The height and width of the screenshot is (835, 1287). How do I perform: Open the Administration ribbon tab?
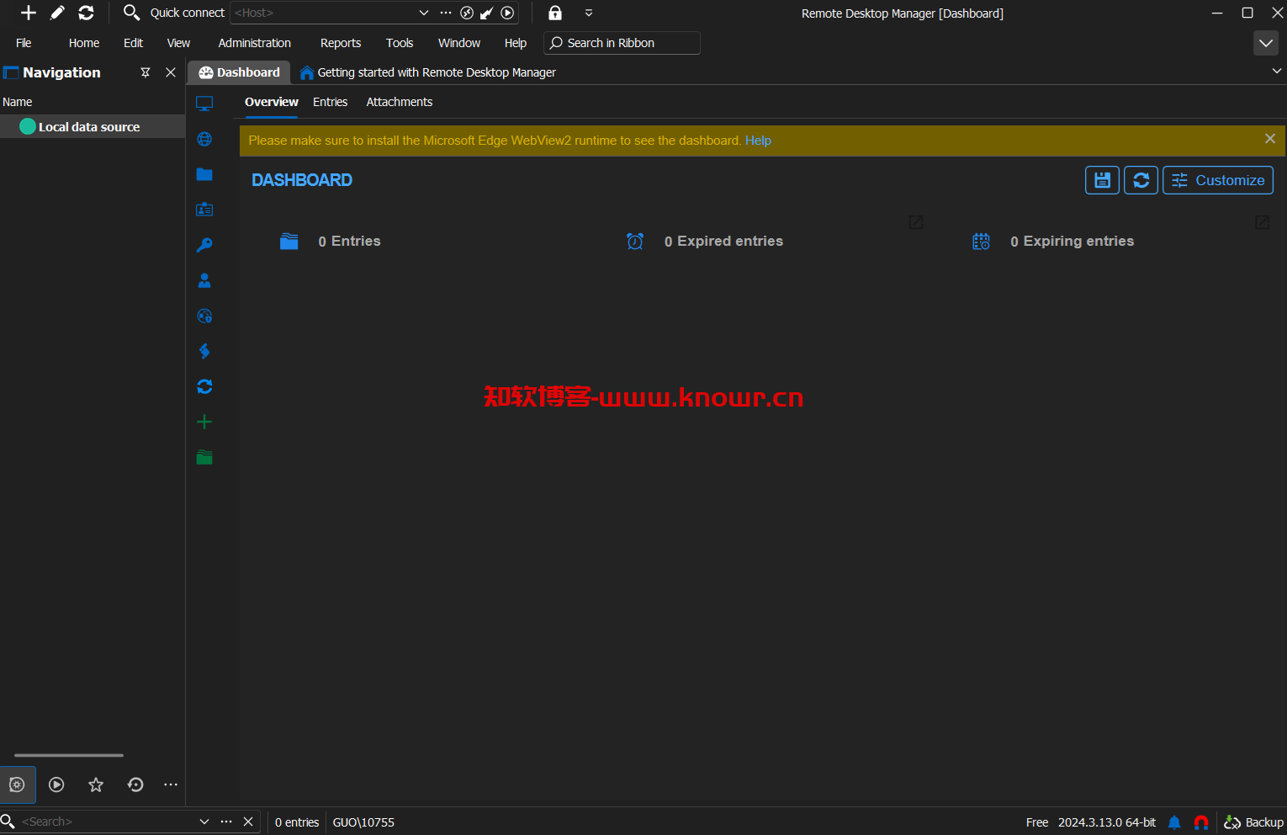(x=254, y=43)
